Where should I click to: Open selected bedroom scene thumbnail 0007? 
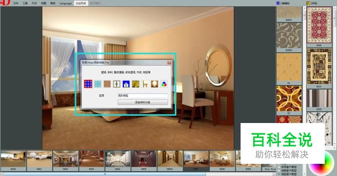tap(196, 160)
